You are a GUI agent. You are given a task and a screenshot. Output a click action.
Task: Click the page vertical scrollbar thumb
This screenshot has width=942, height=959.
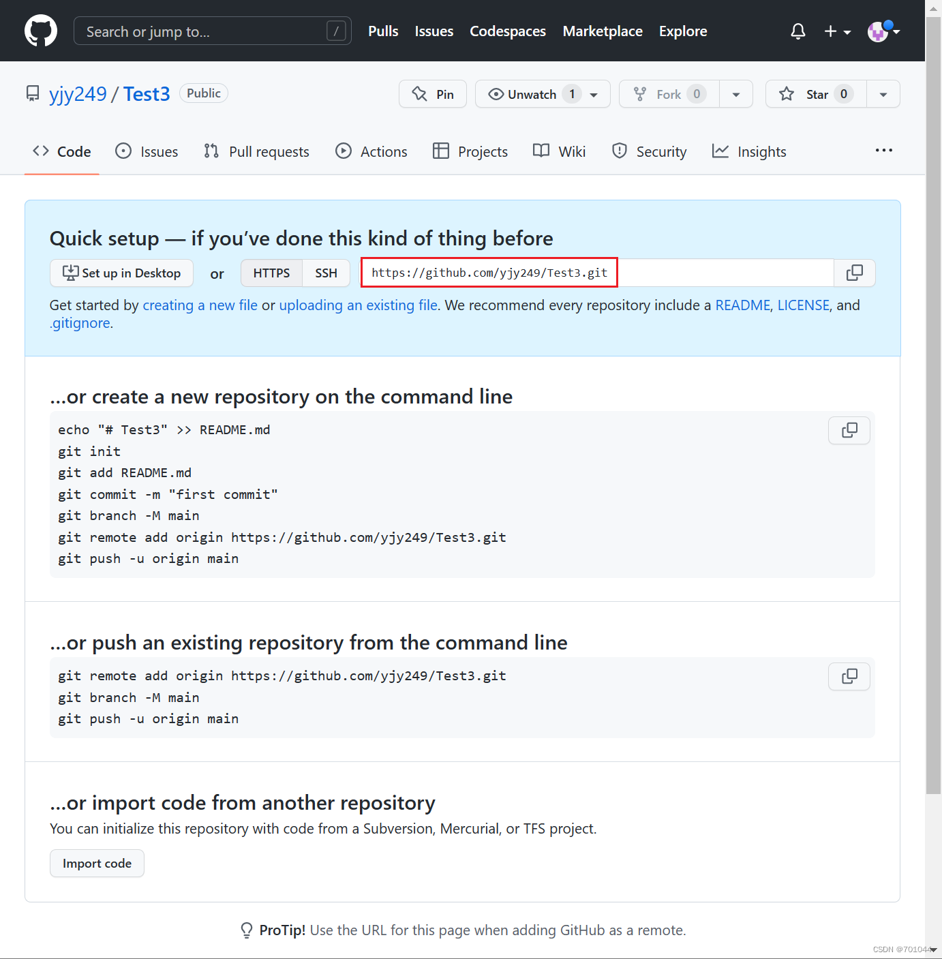[x=933, y=406]
